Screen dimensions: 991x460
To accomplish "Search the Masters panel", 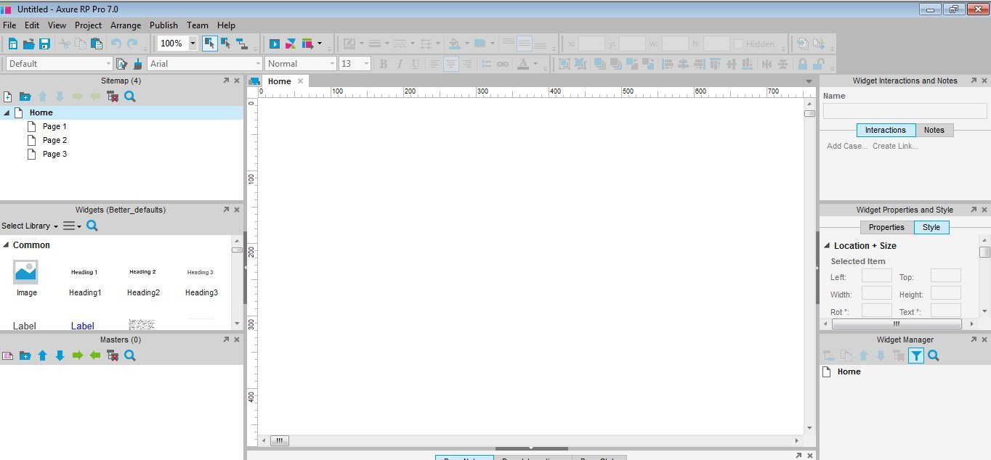I will click(x=130, y=356).
